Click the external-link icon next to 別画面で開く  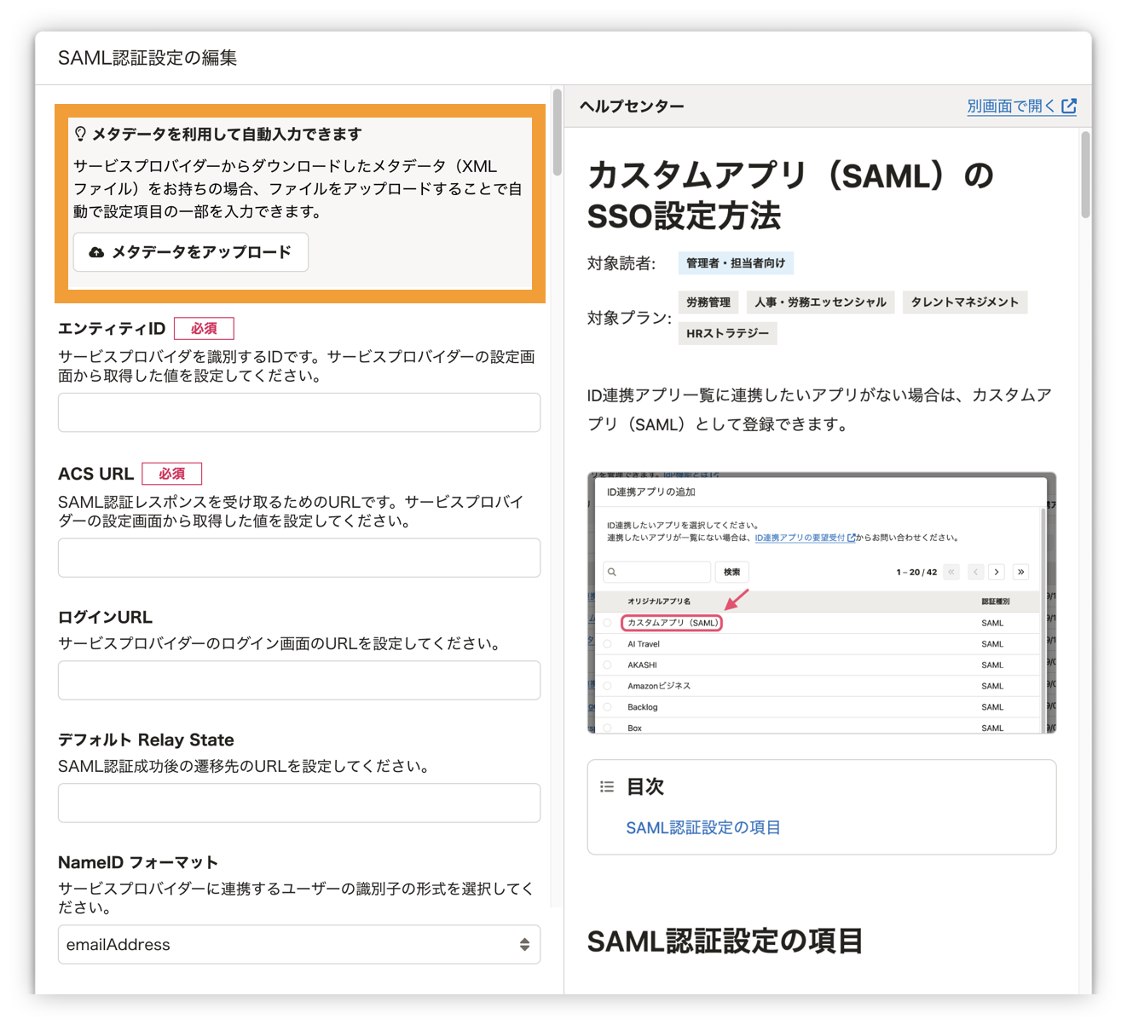[x=1071, y=106]
